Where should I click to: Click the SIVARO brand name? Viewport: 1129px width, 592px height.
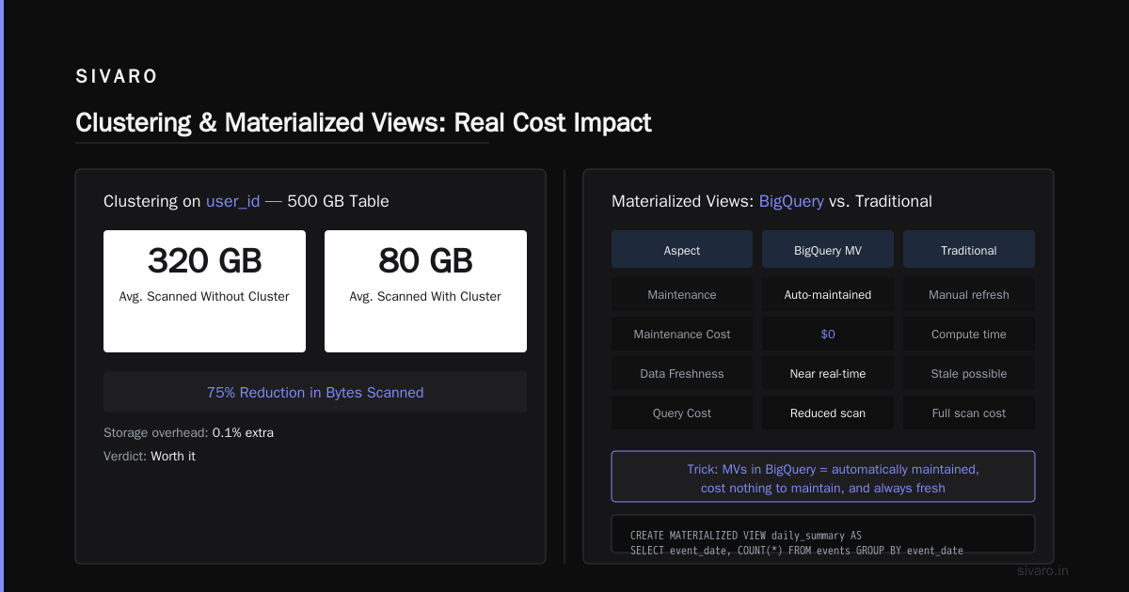pyautogui.click(x=117, y=77)
